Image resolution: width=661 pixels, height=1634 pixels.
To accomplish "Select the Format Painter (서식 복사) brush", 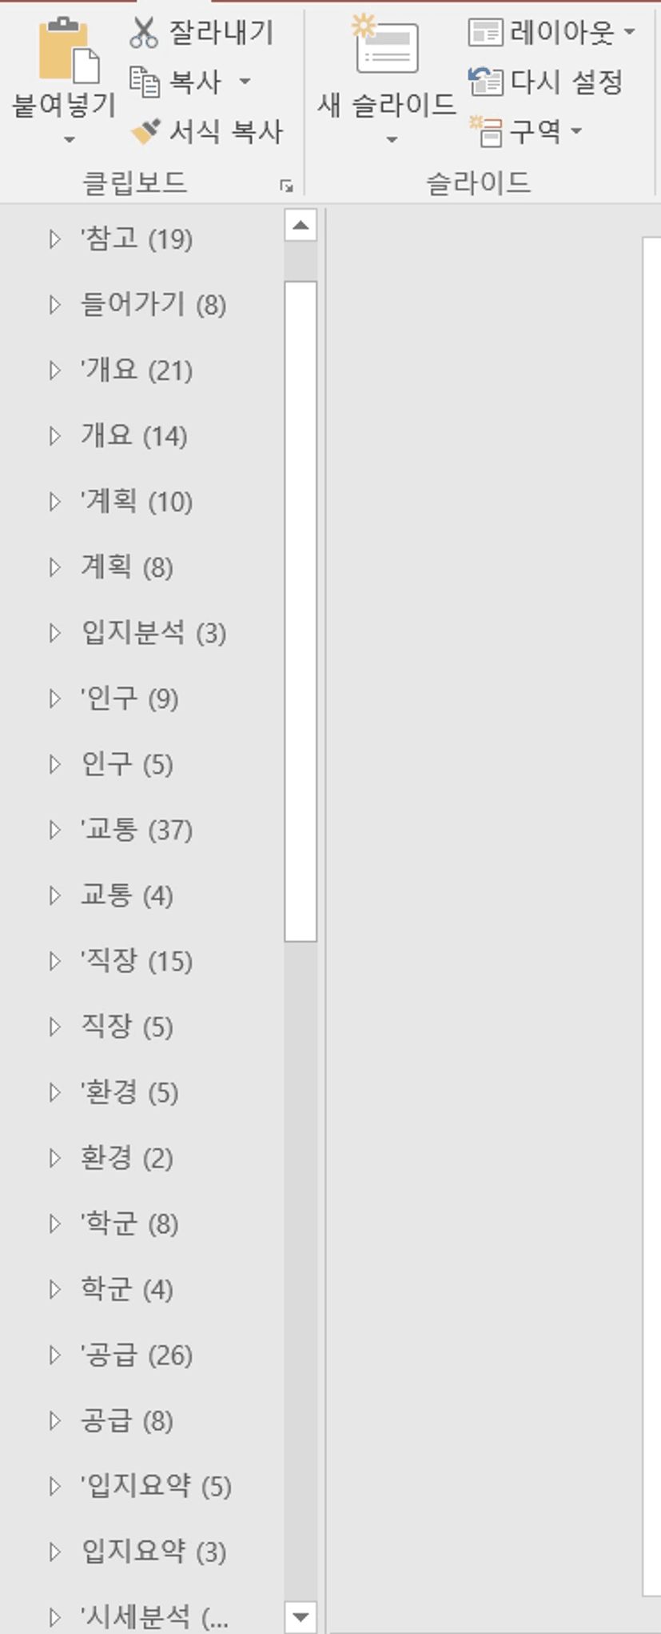I will tap(145, 131).
